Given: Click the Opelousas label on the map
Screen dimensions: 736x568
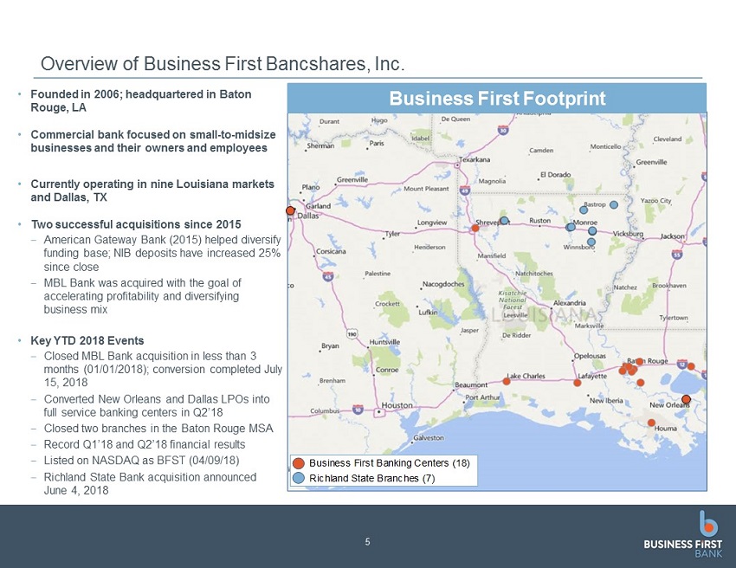Looking at the screenshot, I should 590,356.
